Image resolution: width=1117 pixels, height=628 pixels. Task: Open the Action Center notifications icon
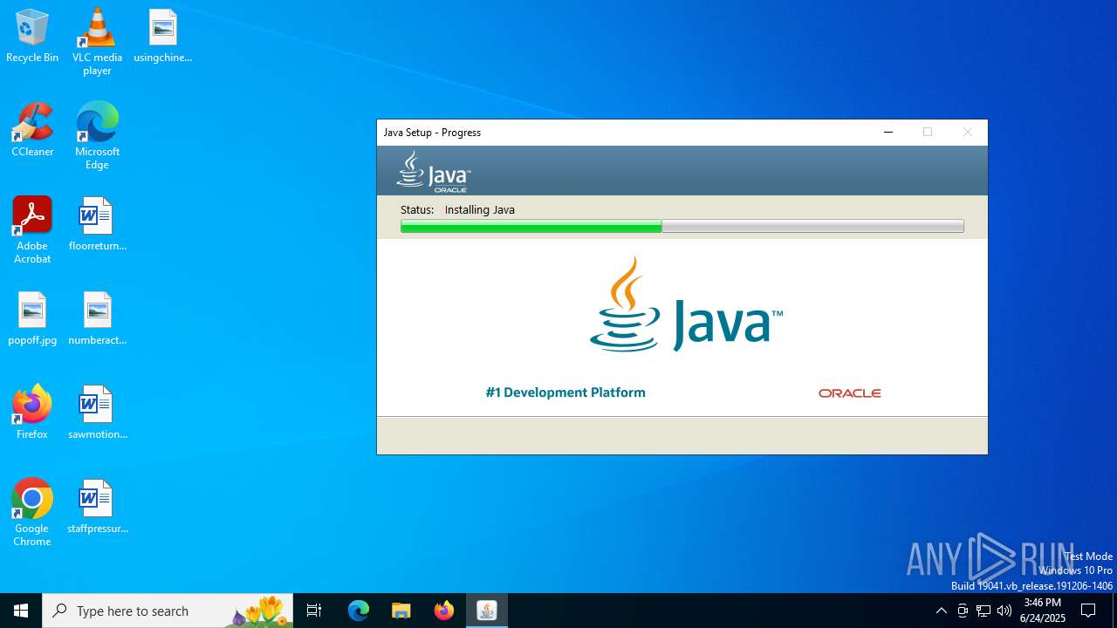(x=1088, y=611)
